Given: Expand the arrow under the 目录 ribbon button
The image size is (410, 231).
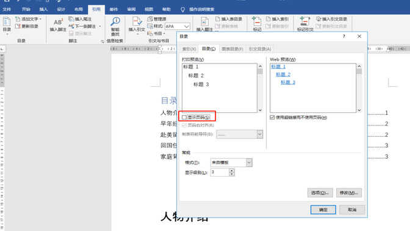Looking at the screenshot, I should (x=7, y=34).
